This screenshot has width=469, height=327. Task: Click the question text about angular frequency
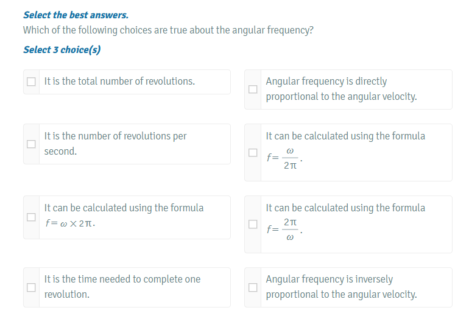click(x=168, y=30)
